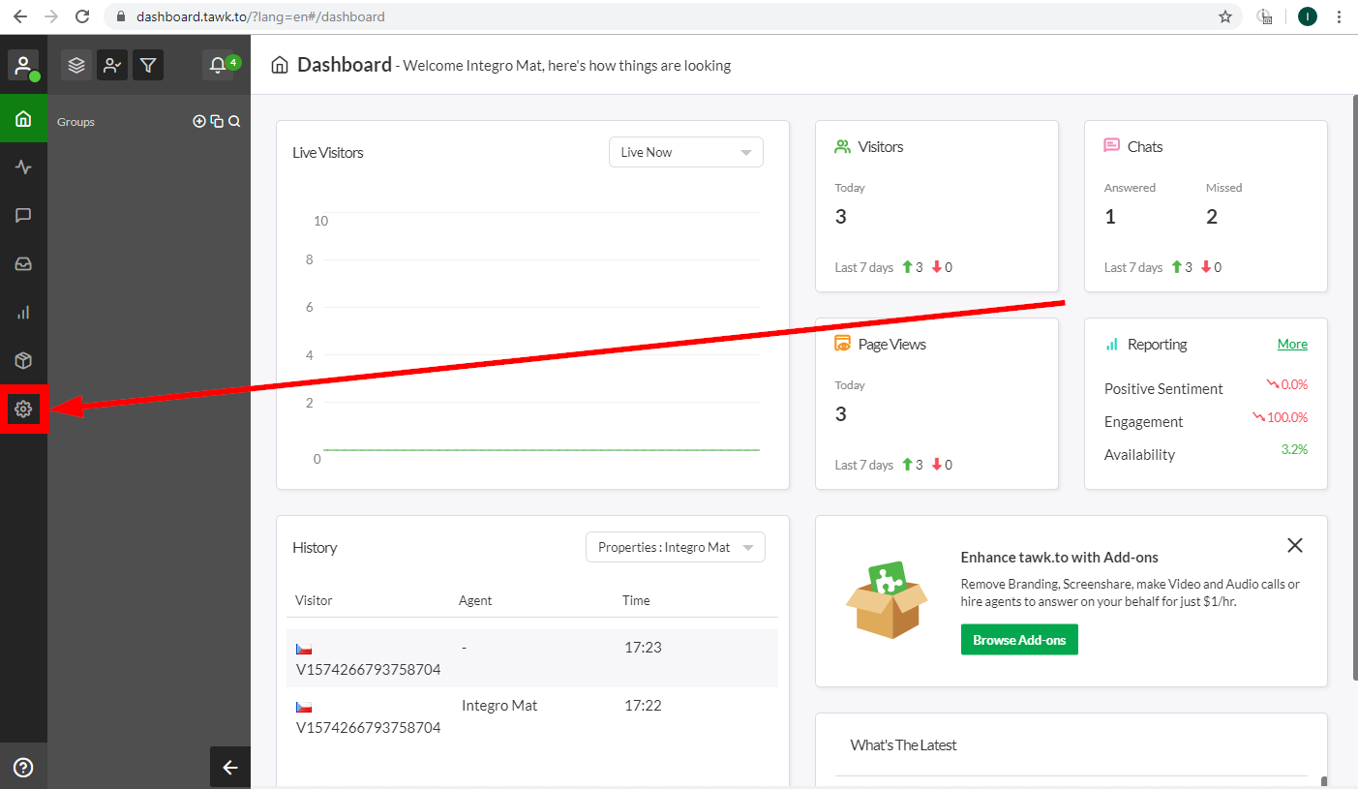Open the reporting bar chart sidebar icon
Screen dimensions: 1358x789
(x=23, y=313)
